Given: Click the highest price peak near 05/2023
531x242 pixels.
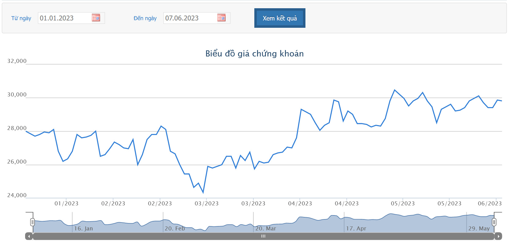Looking at the screenshot, I should click(x=395, y=90).
